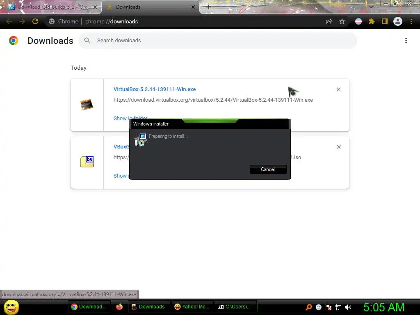Switch to 7-Zip C:\Users taskbar item
The height and width of the screenshot is (315, 420).
[x=235, y=307]
